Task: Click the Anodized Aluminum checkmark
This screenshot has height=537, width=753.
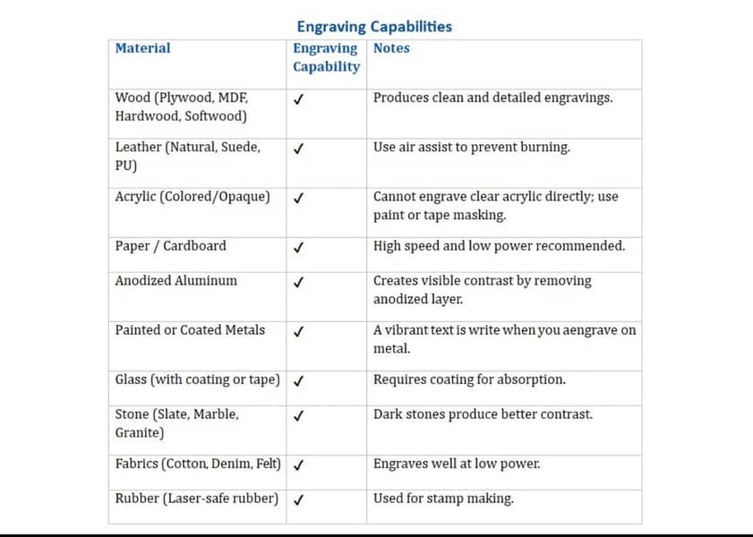Action: coord(298,282)
